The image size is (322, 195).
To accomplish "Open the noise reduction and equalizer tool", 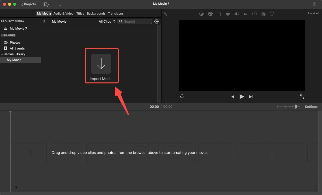I will coord(245,14).
